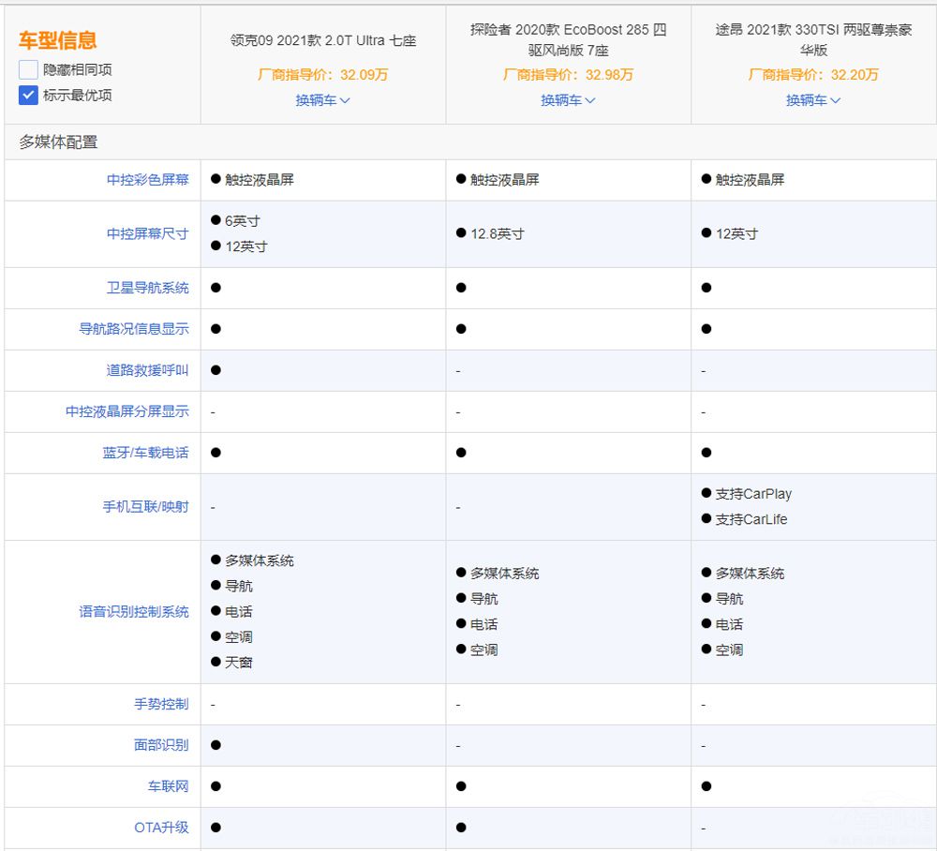Uncheck the 标示最优项 checkbox
The height and width of the screenshot is (851, 937).
(28, 95)
